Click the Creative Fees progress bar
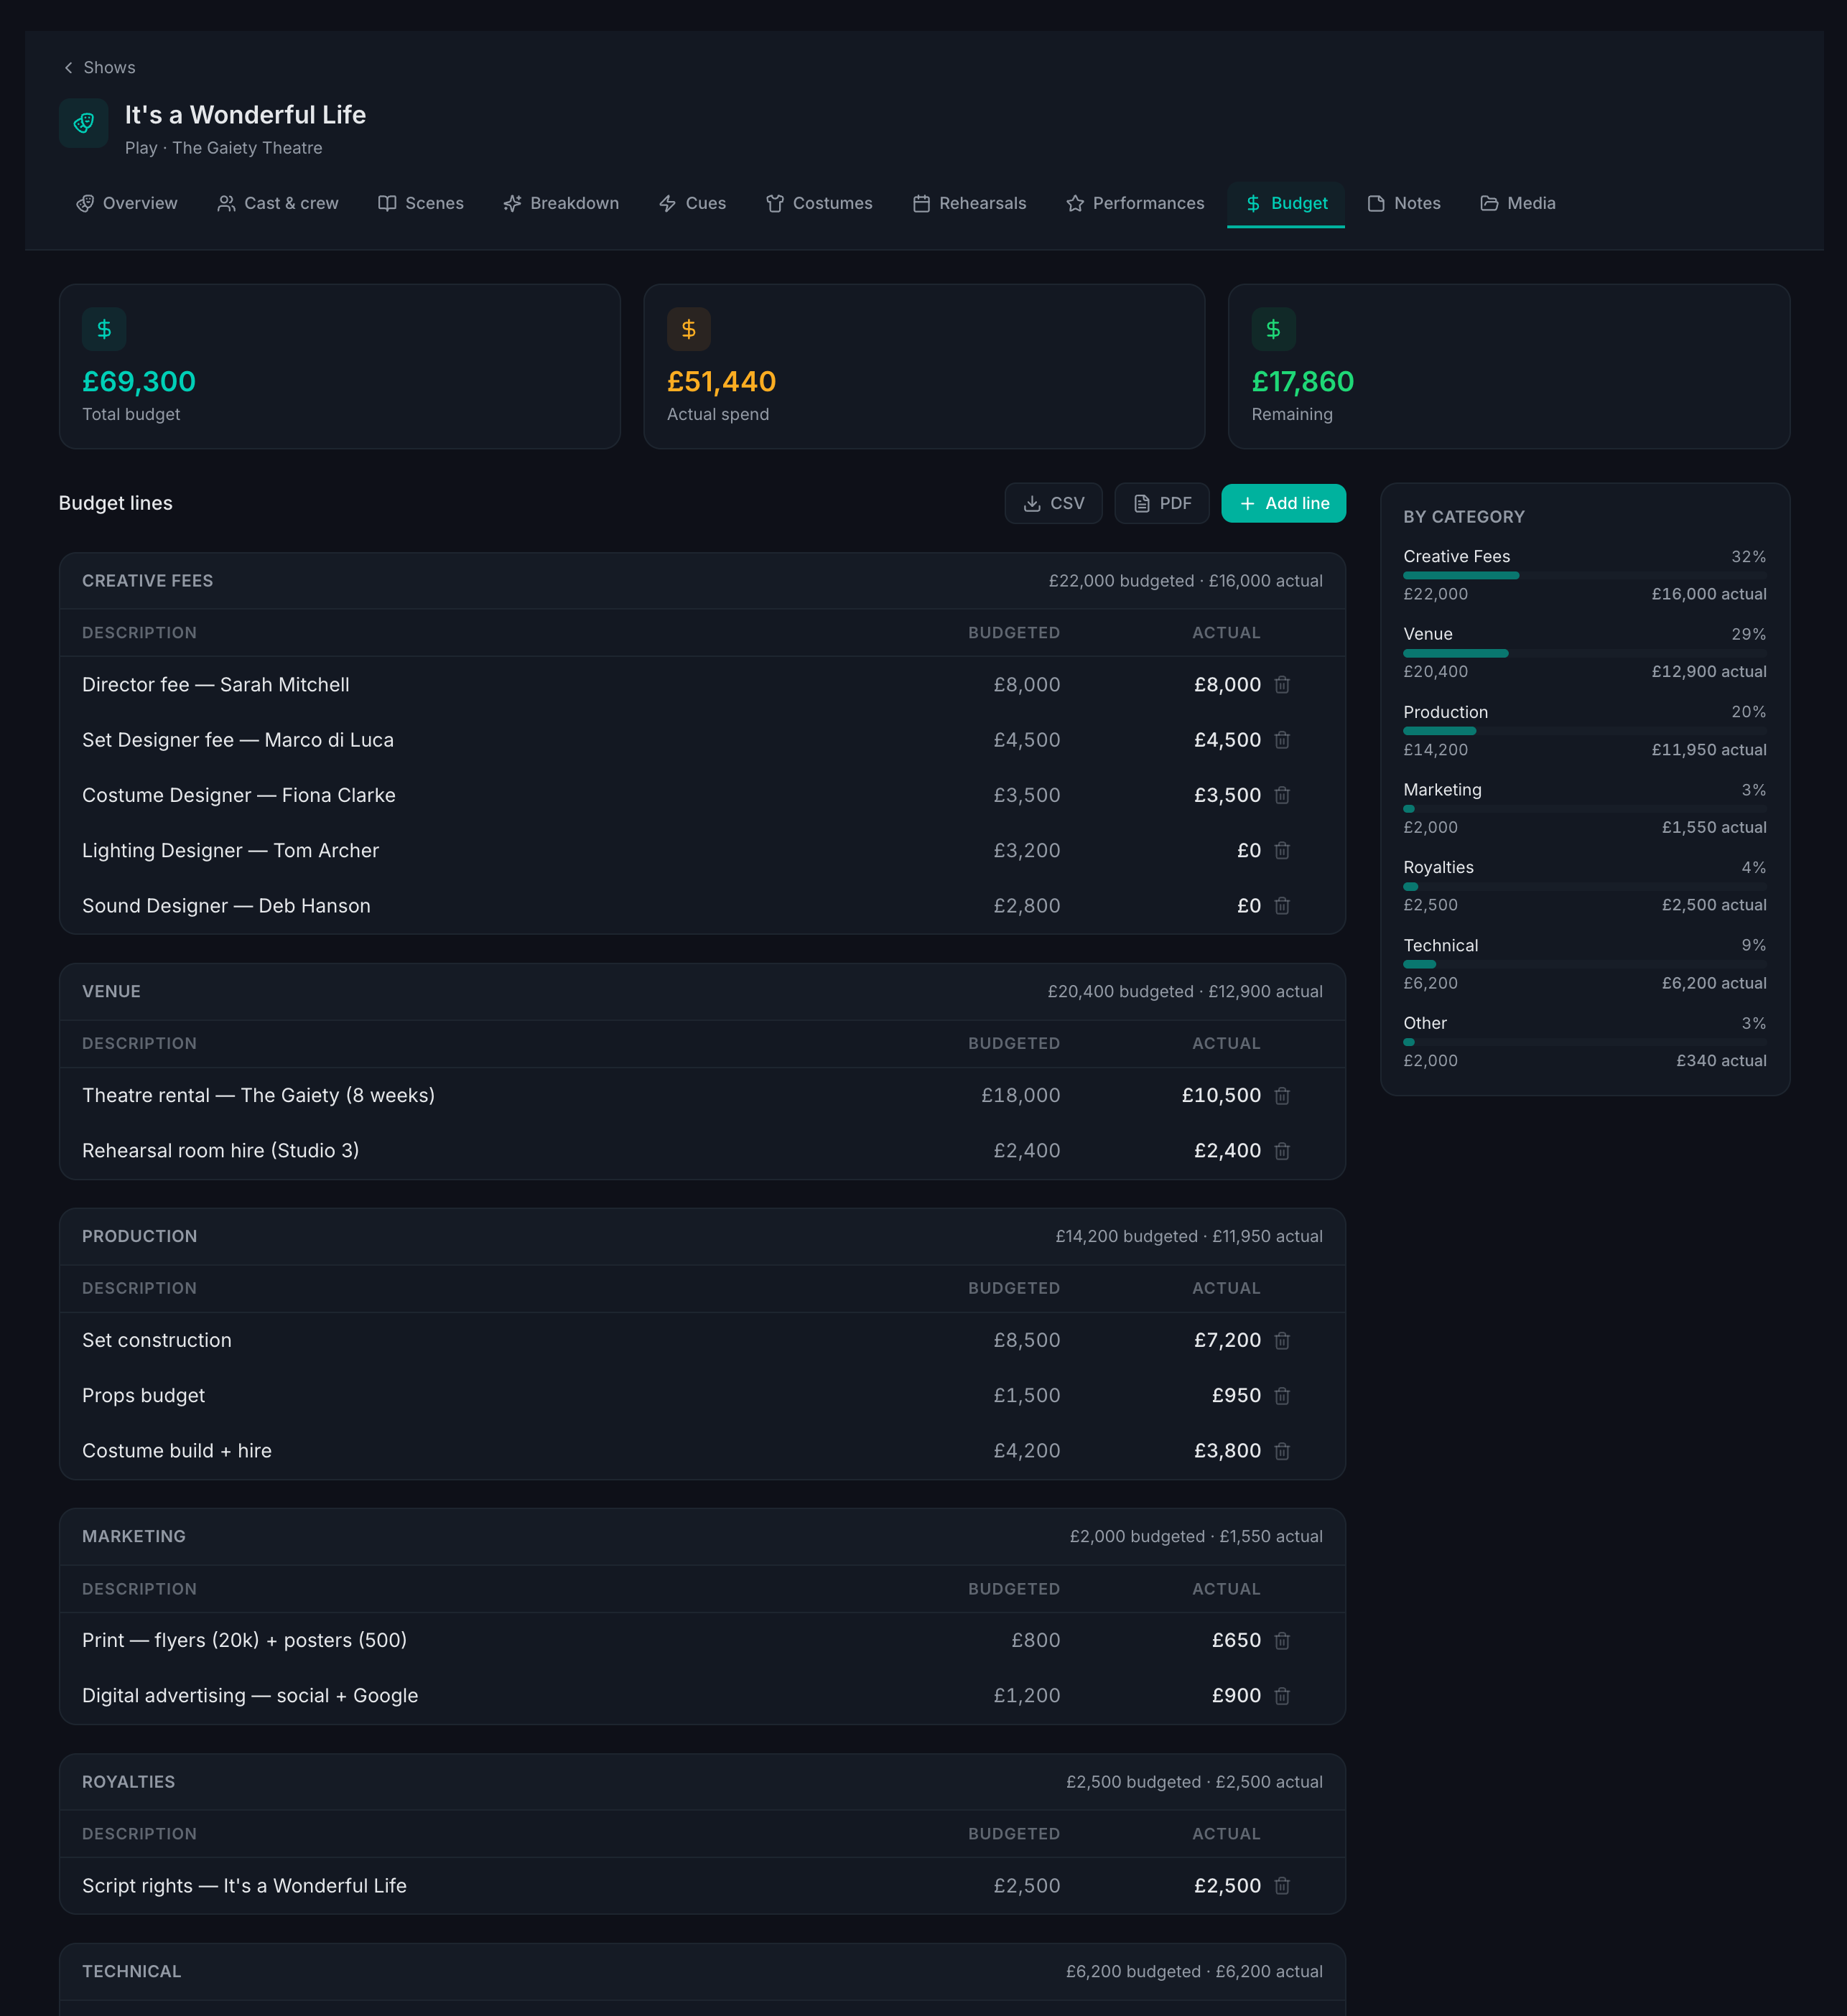This screenshot has width=1847, height=2016. coord(1585,576)
